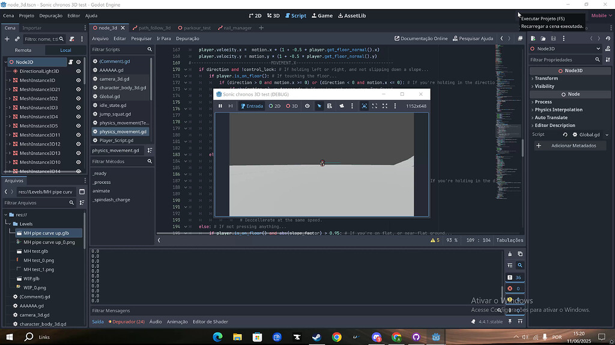Activate the select tool arrow in game toolbar
Screen dimensions: 615x345
pyautogui.click(x=320, y=106)
